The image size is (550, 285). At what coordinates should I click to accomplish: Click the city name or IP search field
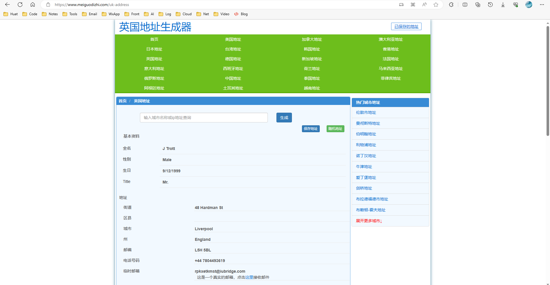pos(204,118)
